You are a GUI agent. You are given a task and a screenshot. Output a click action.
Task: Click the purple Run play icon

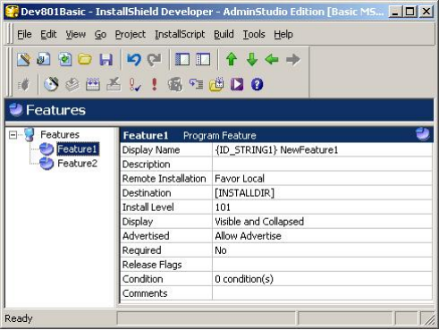pos(237,84)
